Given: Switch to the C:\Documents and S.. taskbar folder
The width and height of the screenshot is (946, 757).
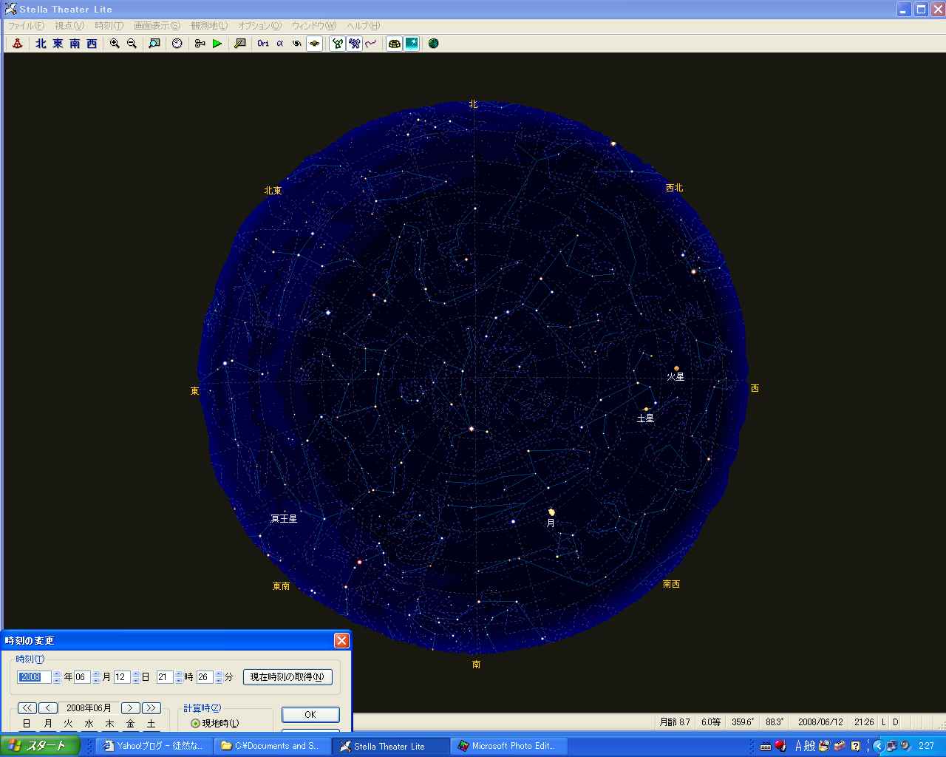Looking at the screenshot, I should point(273,746).
